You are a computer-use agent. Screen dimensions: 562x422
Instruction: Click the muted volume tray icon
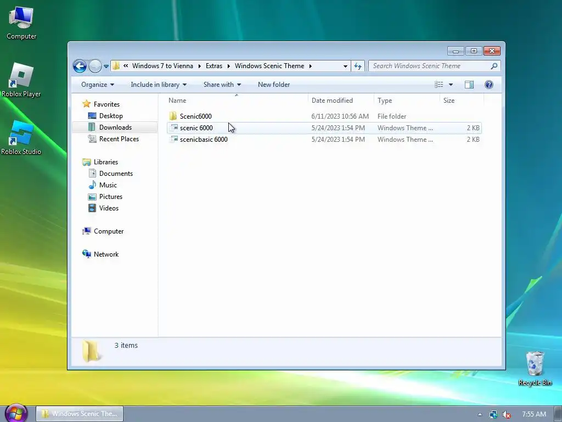(x=507, y=414)
